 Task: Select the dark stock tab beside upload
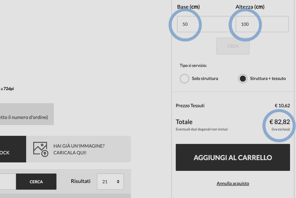[12, 149]
